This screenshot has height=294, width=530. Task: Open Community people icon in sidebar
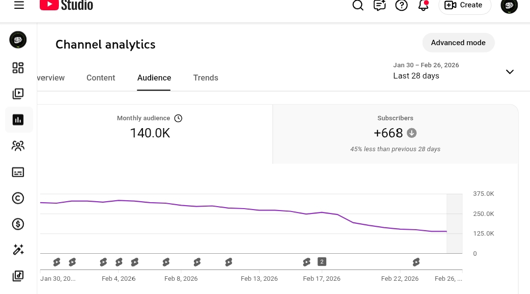(18, 146)
